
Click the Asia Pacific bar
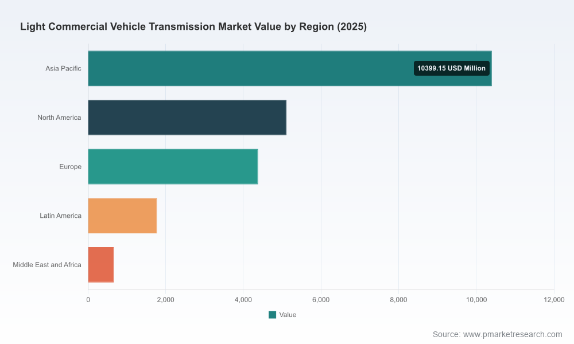289,68
